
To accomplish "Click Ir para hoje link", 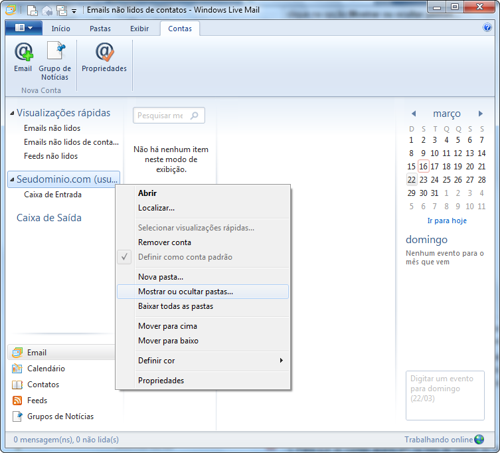I will coord(447,221).
